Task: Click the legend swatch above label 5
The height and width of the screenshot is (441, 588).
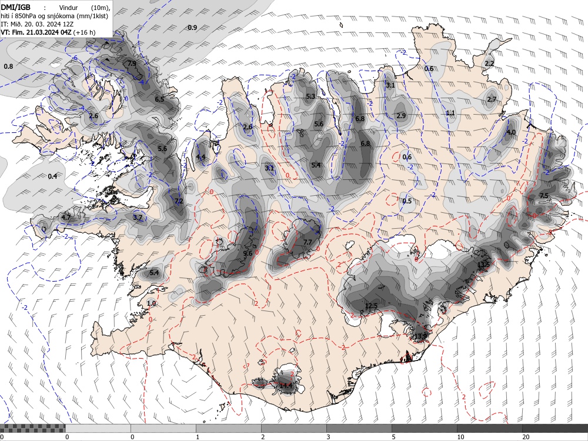Action: (424, 428)
